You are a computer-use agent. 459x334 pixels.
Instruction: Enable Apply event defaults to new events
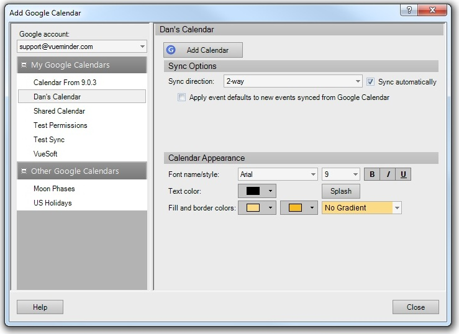point(181,97)
